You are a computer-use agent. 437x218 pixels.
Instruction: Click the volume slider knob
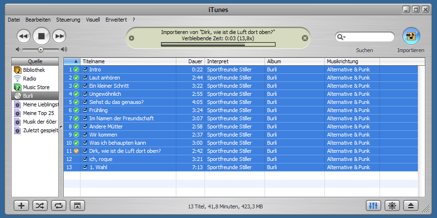point(41,50)
